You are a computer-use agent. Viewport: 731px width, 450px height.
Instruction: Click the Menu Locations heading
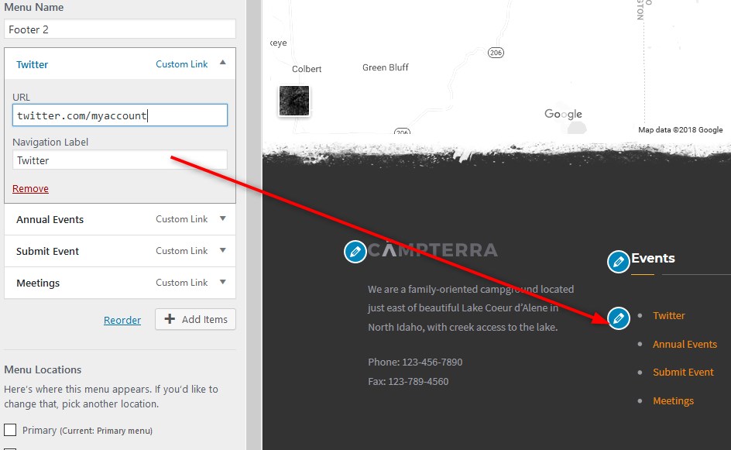coord(43,369)
